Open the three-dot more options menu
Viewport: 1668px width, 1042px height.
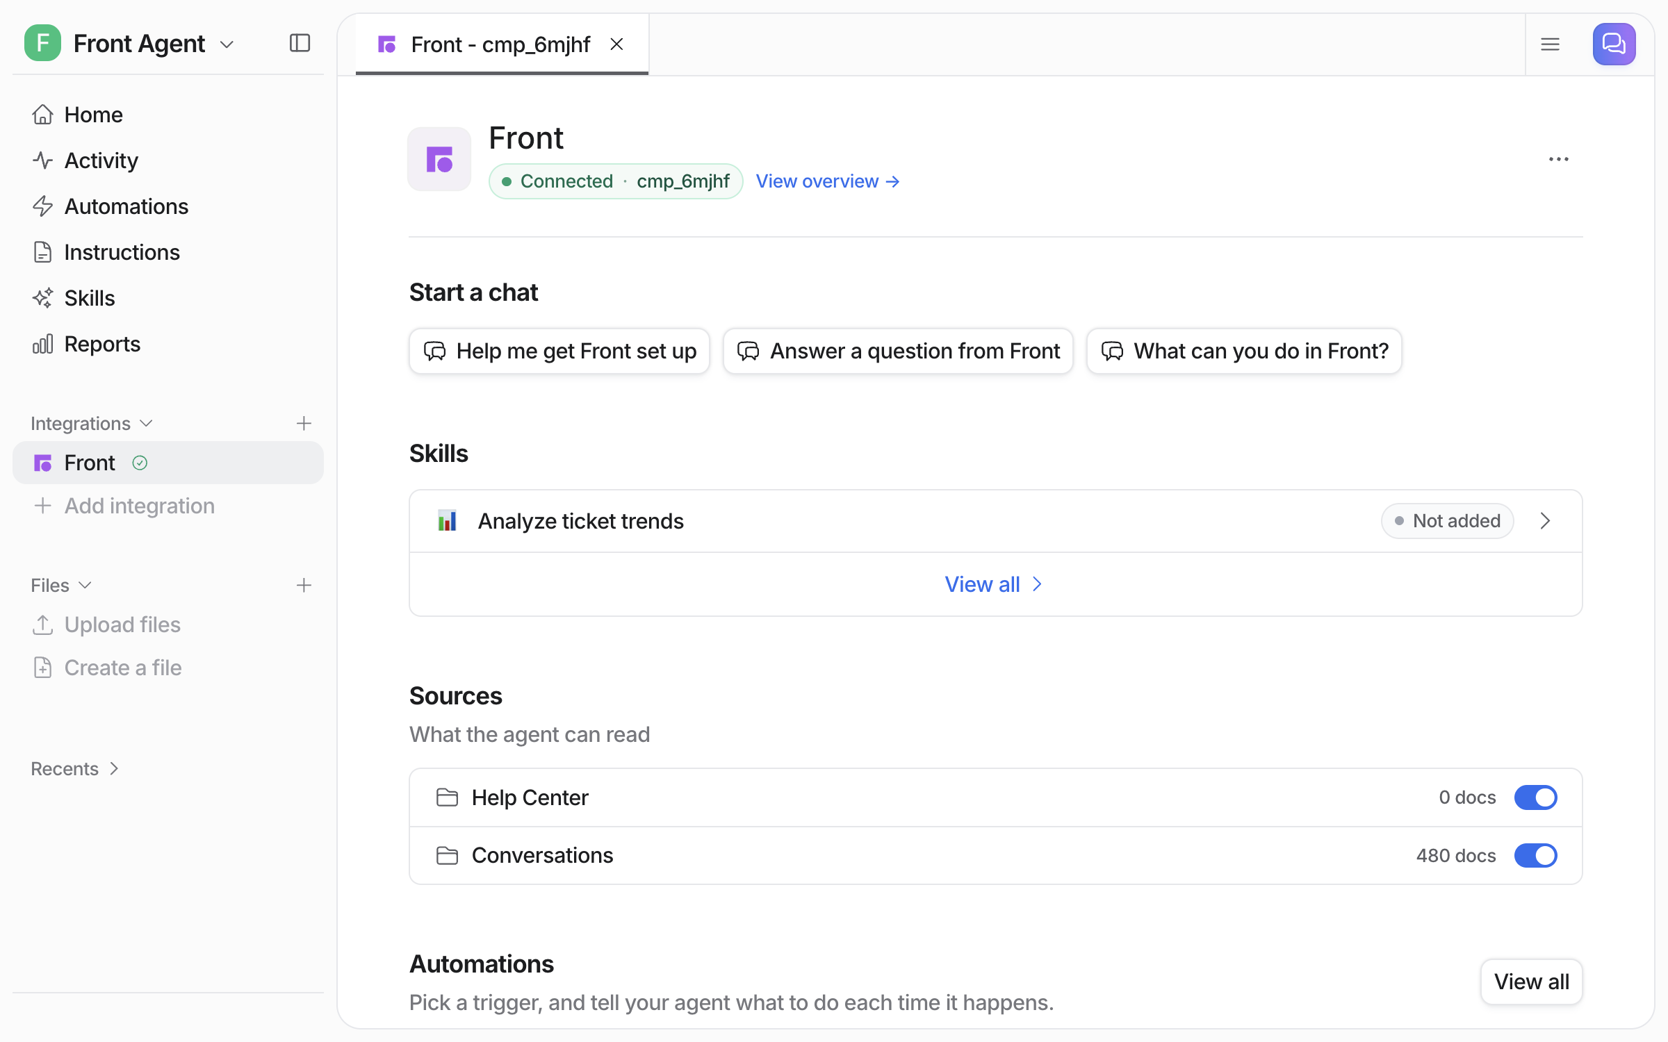point(1559,159)
